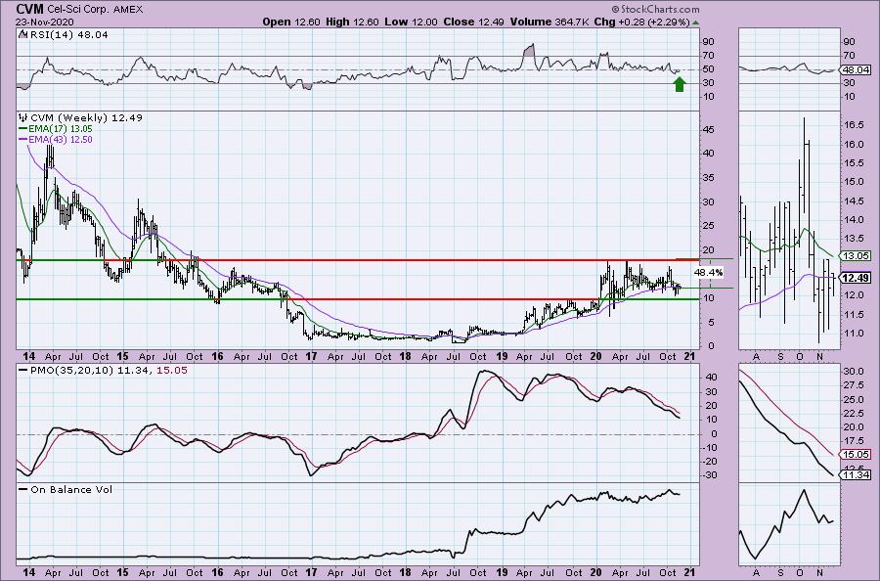Click the upper red resistance line near 18
The image size is (880, 581).
449,260
